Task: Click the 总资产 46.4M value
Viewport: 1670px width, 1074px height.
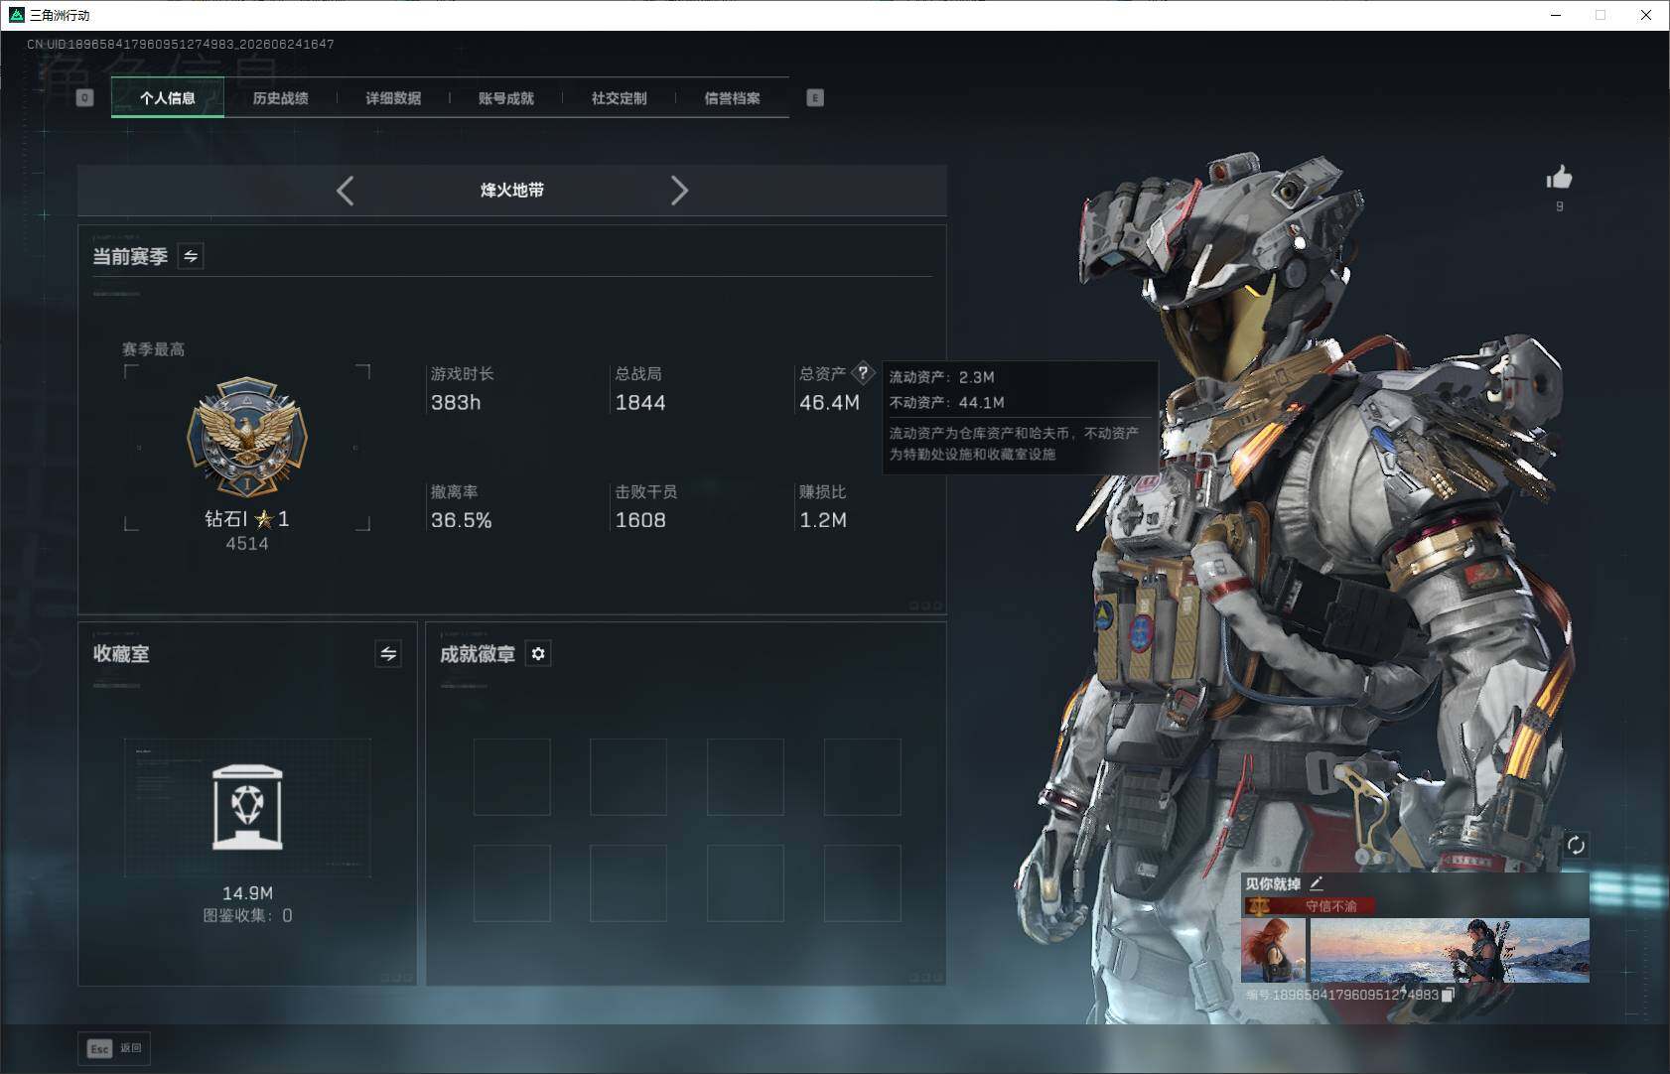Action: tap(829, 403)
